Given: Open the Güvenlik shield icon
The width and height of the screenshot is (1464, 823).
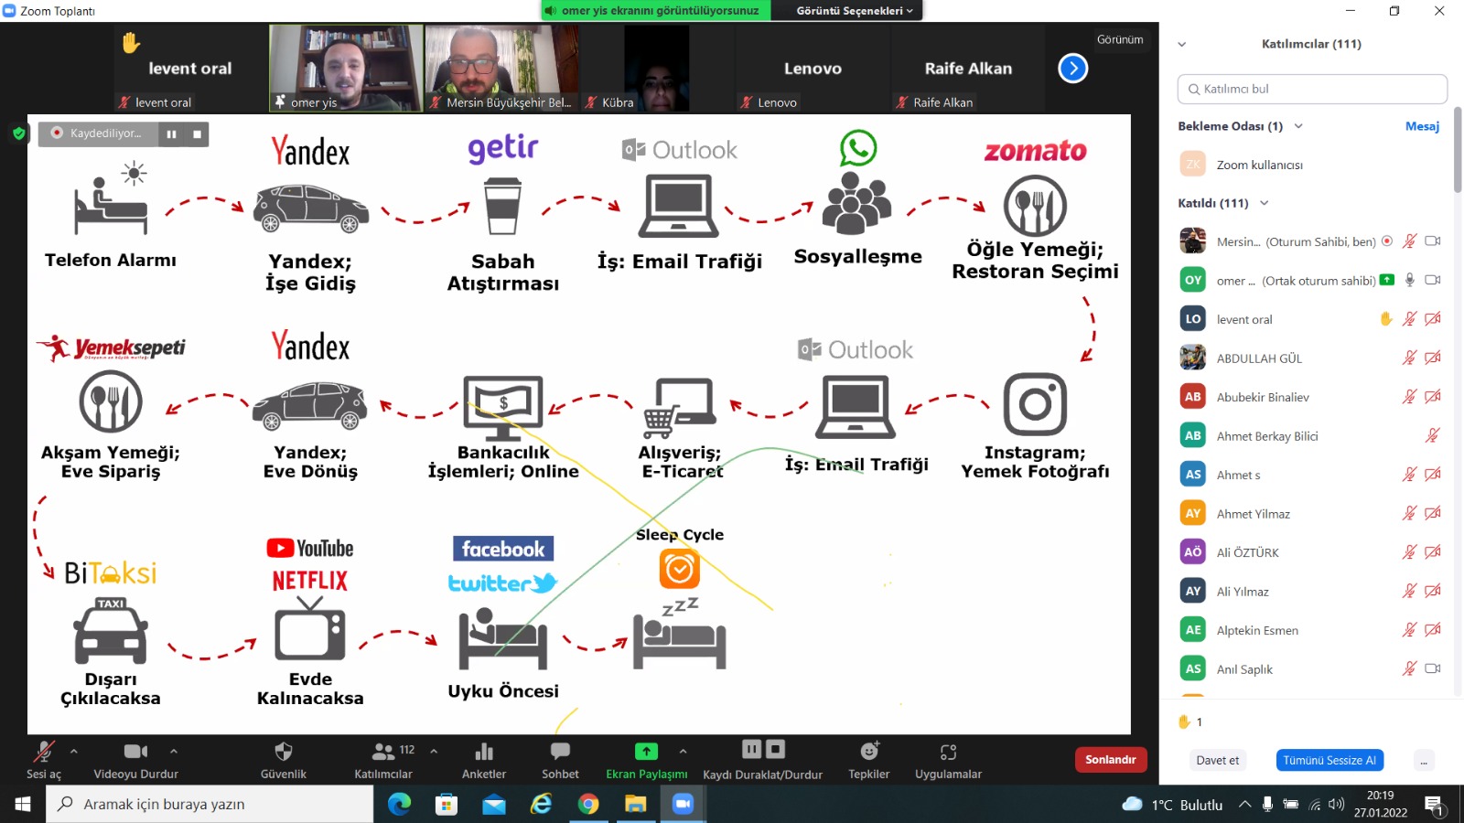Looking at the screenshot, I should point(284,752).
